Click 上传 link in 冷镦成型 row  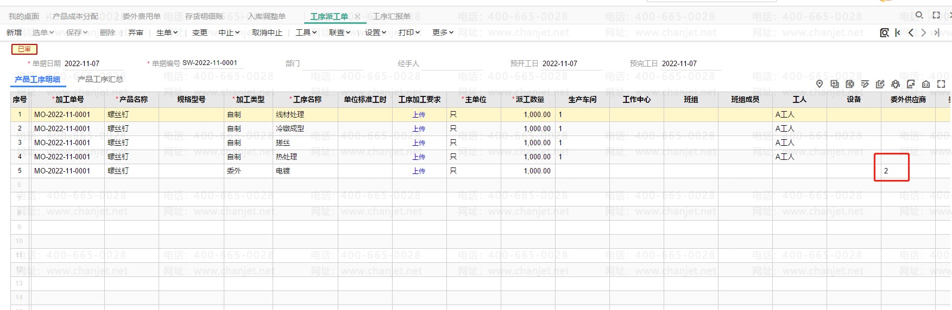419,128
